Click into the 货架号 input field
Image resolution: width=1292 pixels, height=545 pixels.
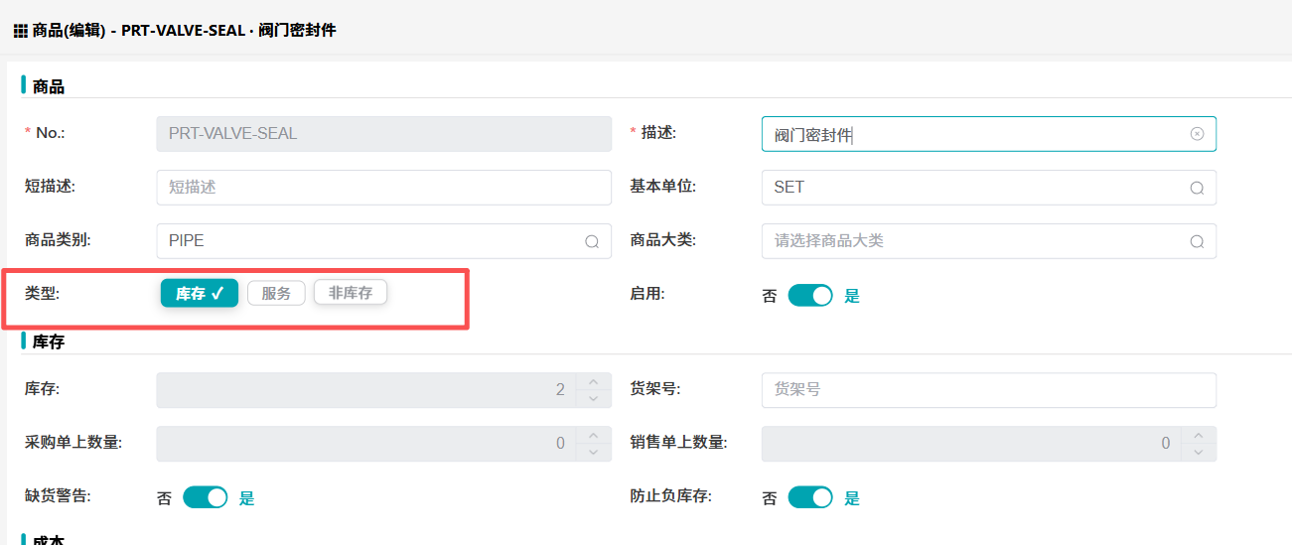point(988,390)
